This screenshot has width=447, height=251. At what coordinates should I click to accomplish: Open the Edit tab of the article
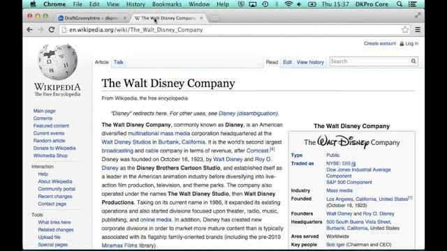pos(287,62)
